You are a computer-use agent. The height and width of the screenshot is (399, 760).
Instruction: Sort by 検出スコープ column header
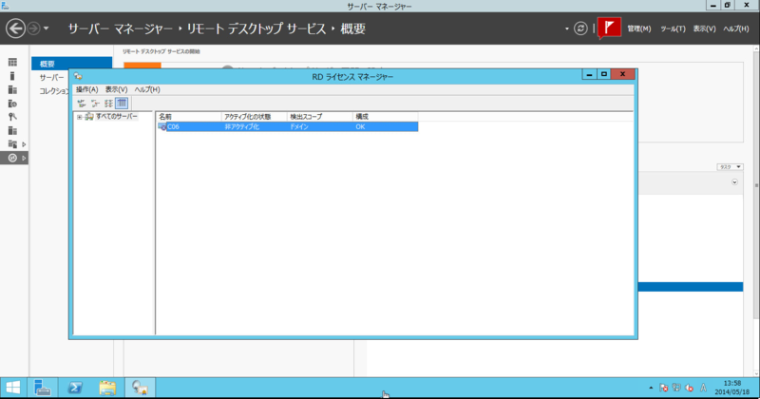tap(320, 117)
